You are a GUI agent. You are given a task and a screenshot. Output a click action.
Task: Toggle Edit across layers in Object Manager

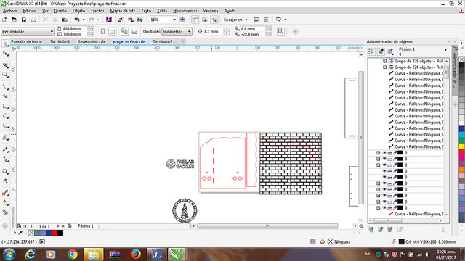click(381, 51)
